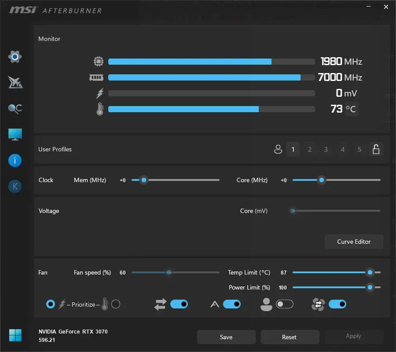The height and width of the screenshot is (352, 396).
Task: Click the Mem (MHz) clock slider handle
Action: point(144,180)
